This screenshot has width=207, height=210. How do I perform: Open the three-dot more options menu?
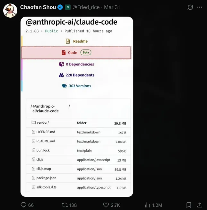[x=200, y=7]
